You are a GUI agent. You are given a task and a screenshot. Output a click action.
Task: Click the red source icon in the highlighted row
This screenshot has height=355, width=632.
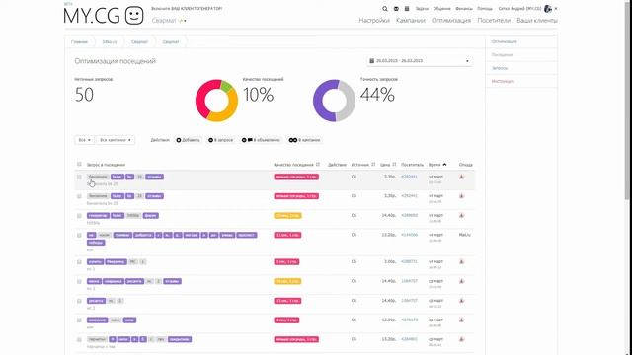coord(461,177)
